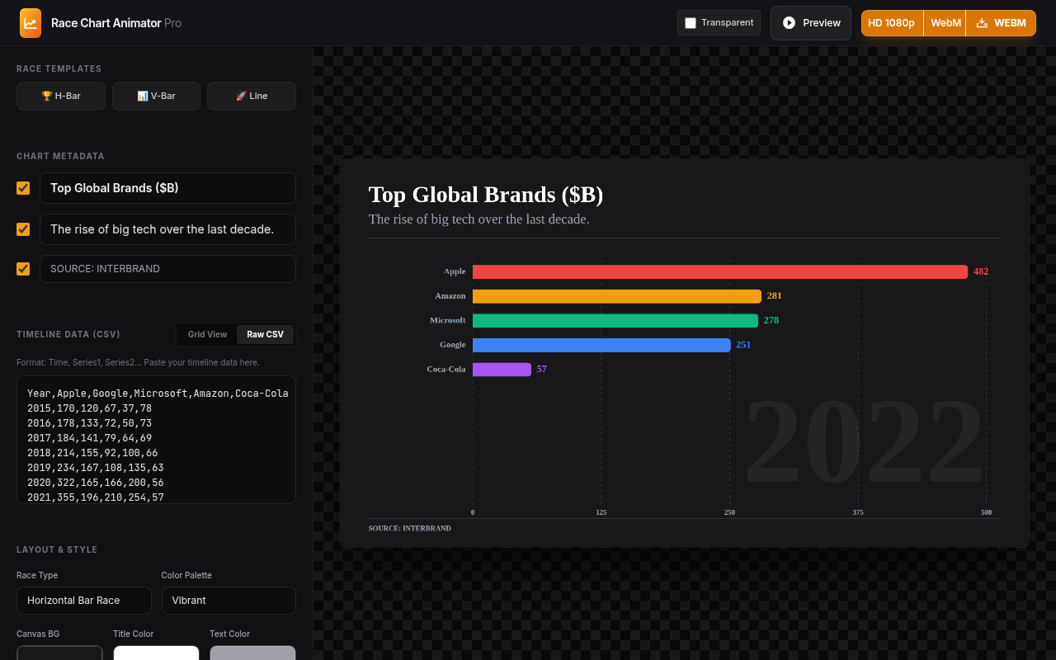Open the Race Type dropdown
The width and height of the screenshot is (1056, 660).
(x=84, y=601)
